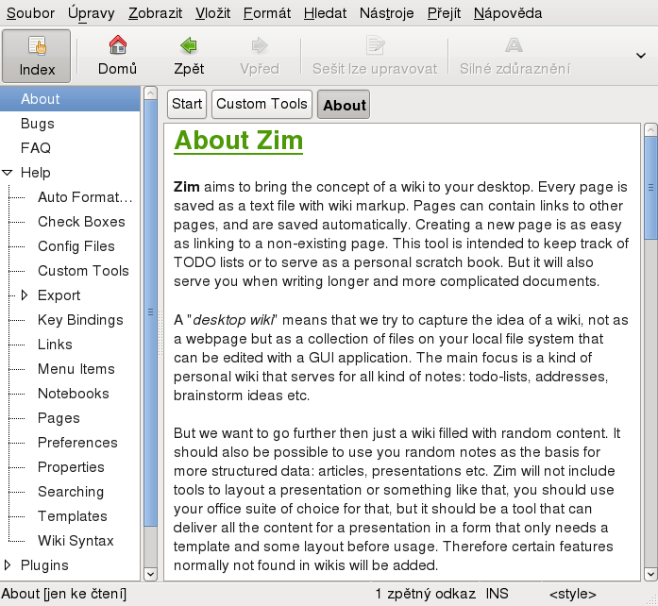Click 'About [jen ke čtení]' status text

63,594
